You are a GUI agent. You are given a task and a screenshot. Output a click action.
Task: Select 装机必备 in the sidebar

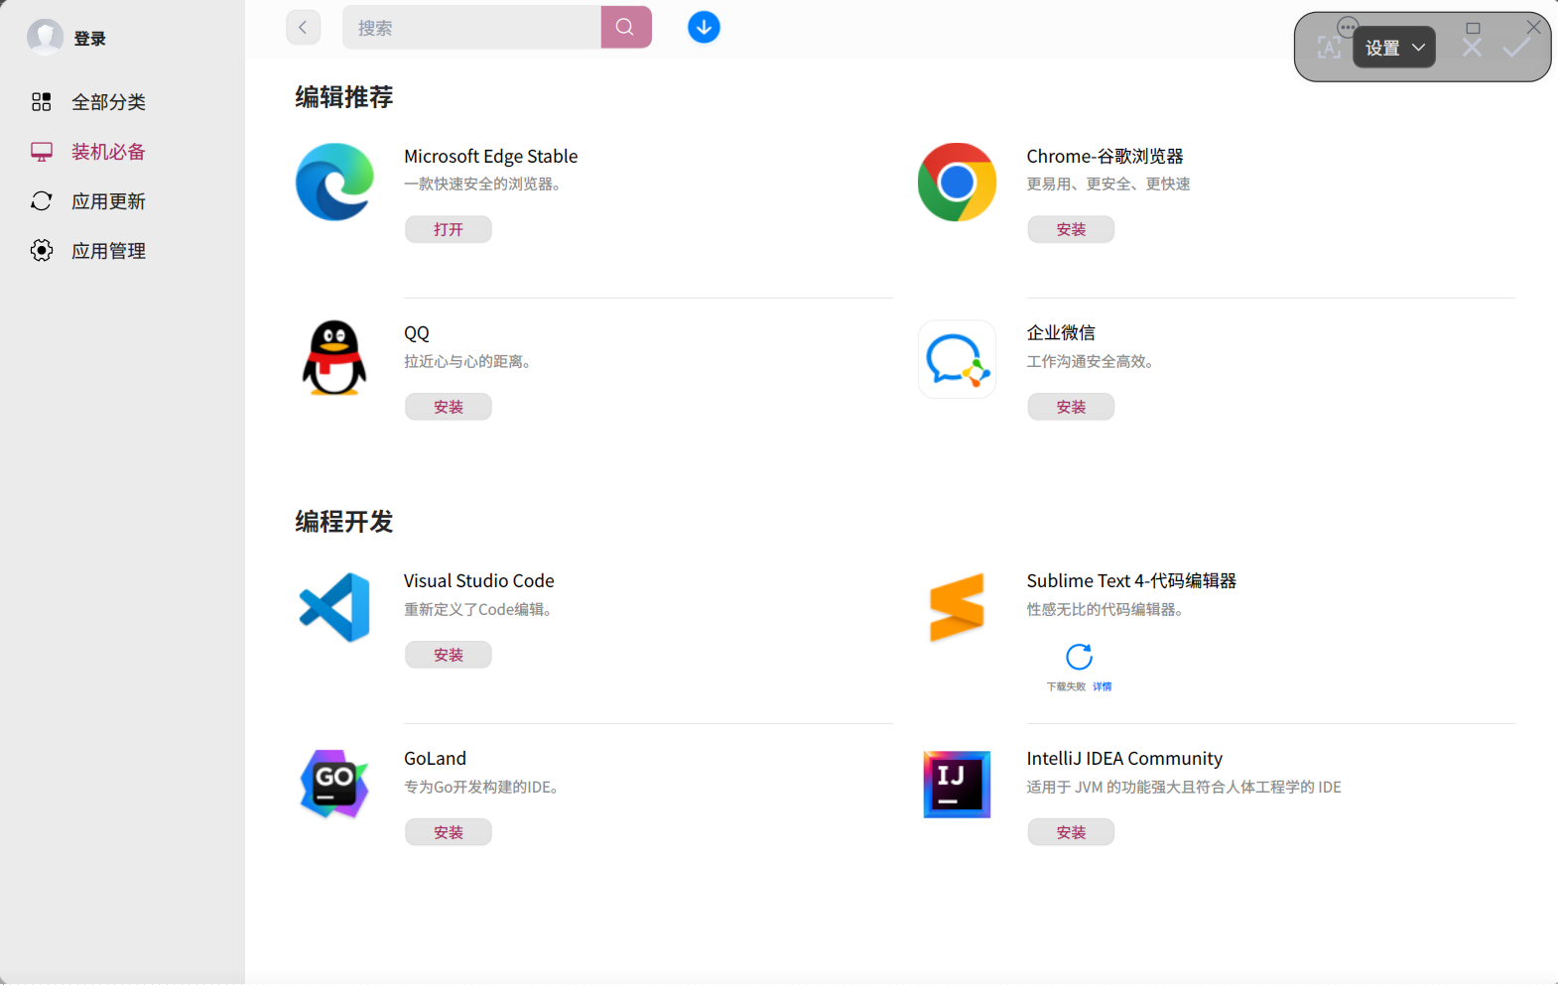[x=108, y=152]
